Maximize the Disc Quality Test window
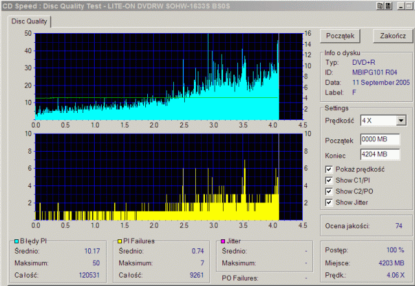415x286 pixels. pyautogui.click(x=409, y=6)
